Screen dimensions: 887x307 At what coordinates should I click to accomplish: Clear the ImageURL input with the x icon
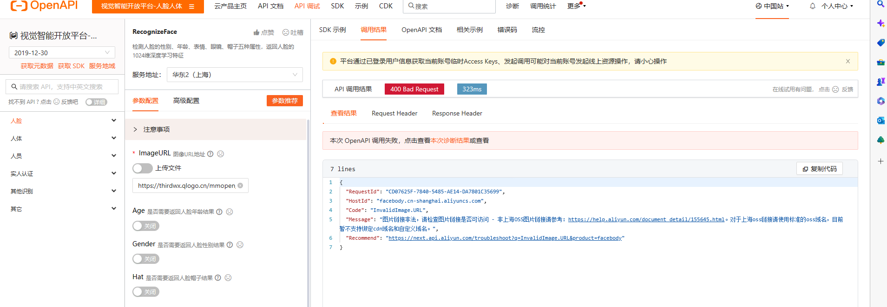240,185
